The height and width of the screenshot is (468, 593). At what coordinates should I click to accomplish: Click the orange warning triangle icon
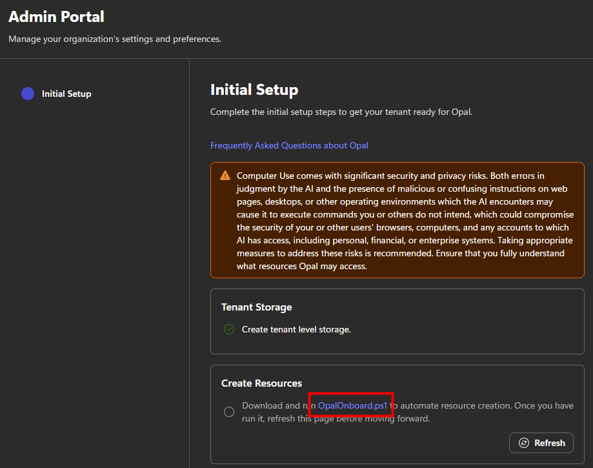[x=225, y=176]
